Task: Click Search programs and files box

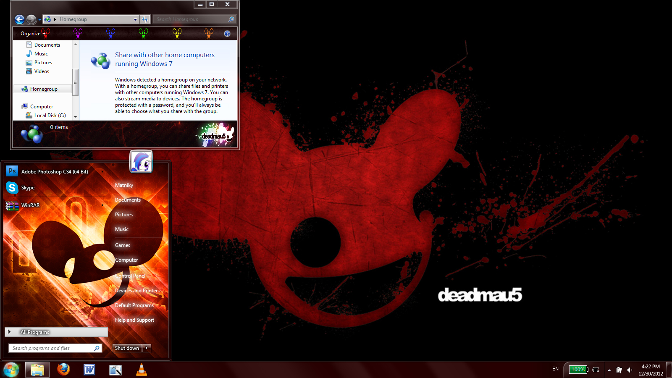Action: pos(55,348)
